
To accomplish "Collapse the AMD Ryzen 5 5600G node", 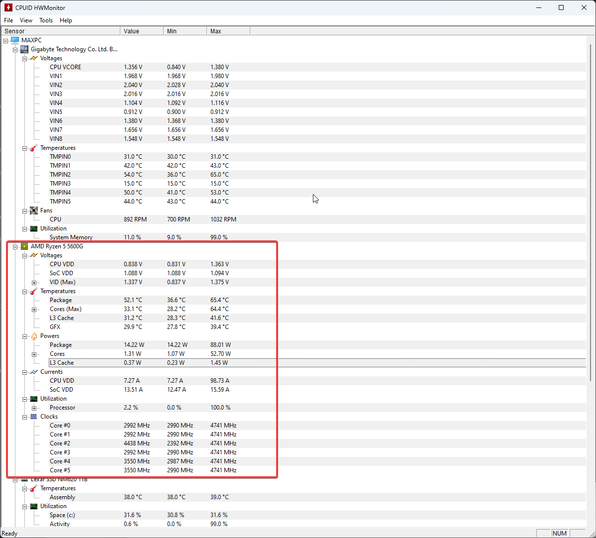I will pyautogui.click(x=15, y=247).
